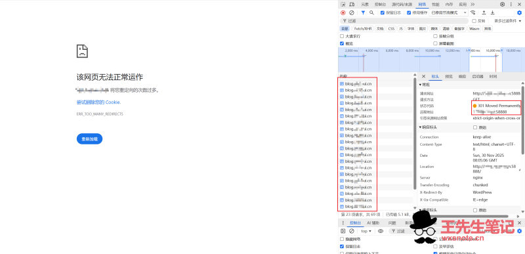Viewport: 525px width, 254px height.
Task: Switch to the 内存 panel tab
Action: [x=449, y=5]
